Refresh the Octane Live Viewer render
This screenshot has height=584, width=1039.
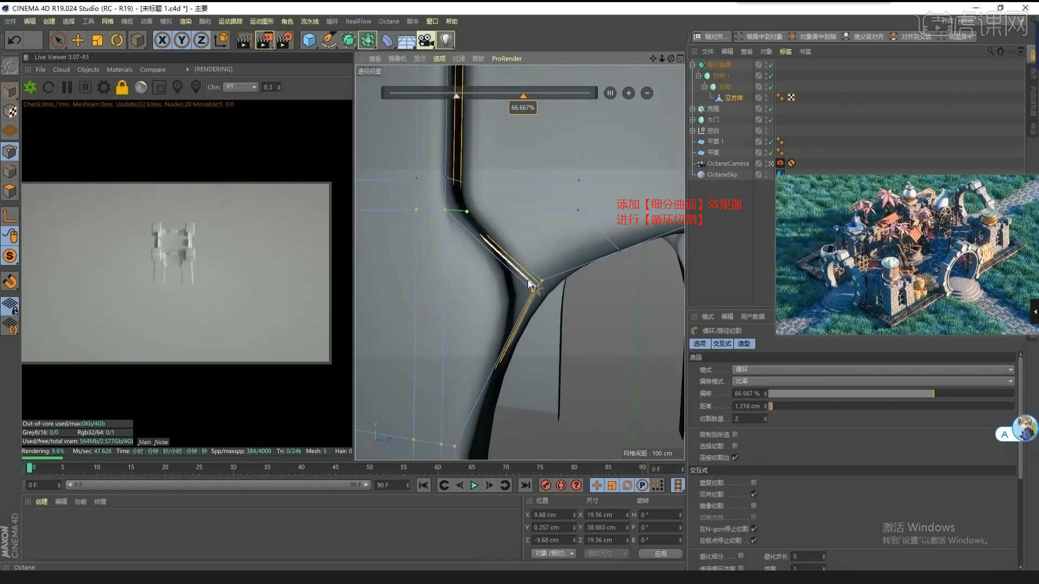(49, 87)
